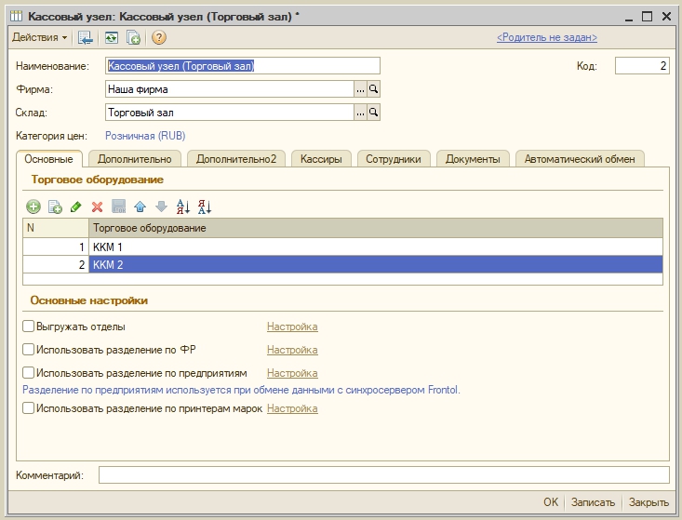The image size is (682, 520).
Task: Open the Автоматический обмен tab
Action: (x=579, y=159)
